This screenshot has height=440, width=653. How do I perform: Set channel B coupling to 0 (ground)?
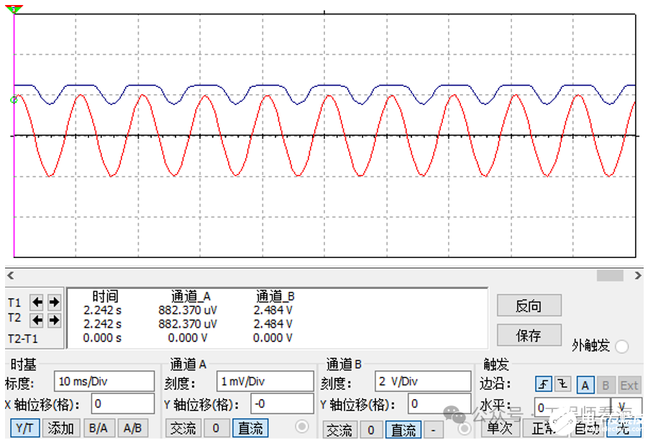[x=371, y=430]
